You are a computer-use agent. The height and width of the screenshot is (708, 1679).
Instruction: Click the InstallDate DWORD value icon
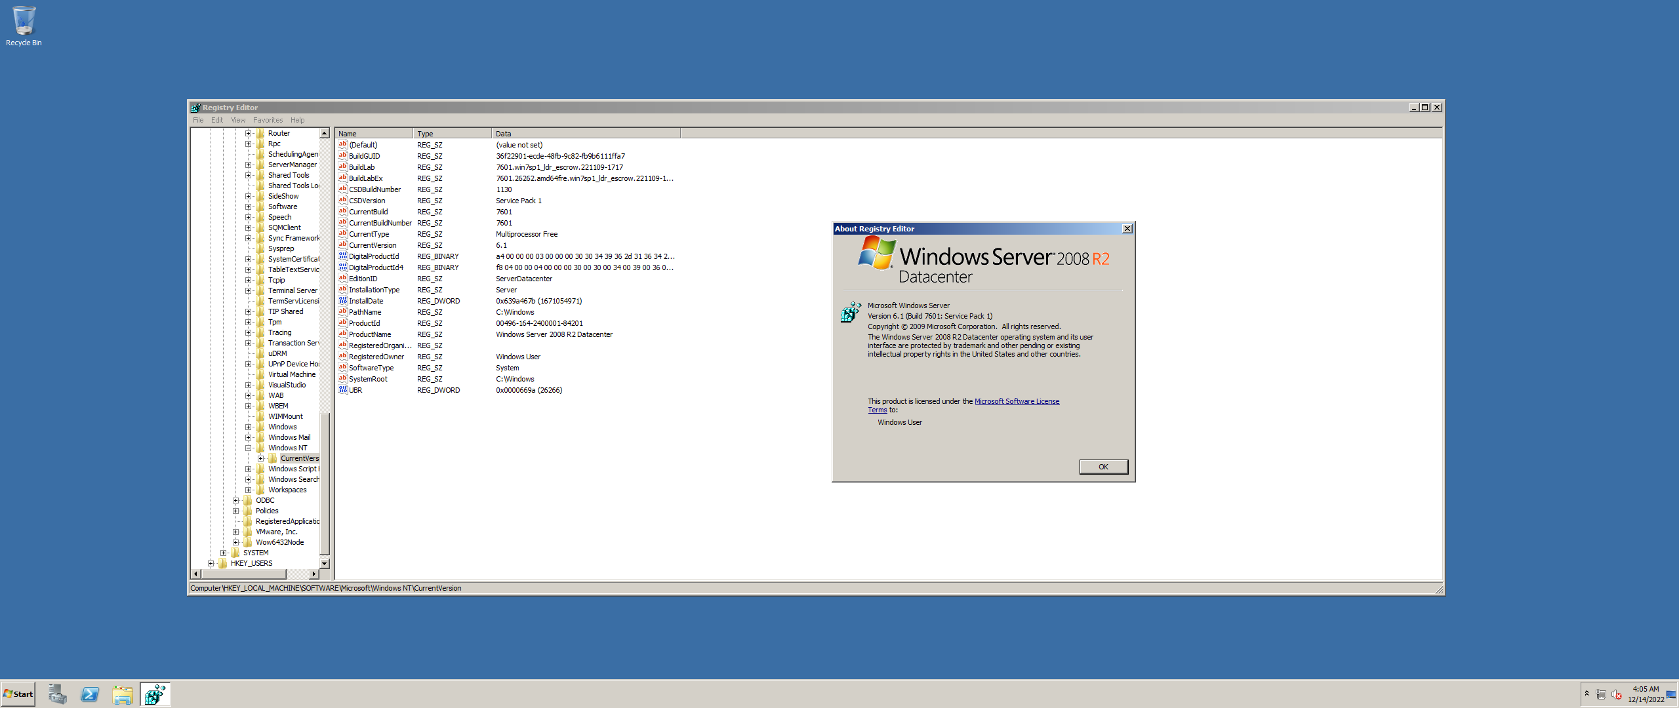coord(342,301)
